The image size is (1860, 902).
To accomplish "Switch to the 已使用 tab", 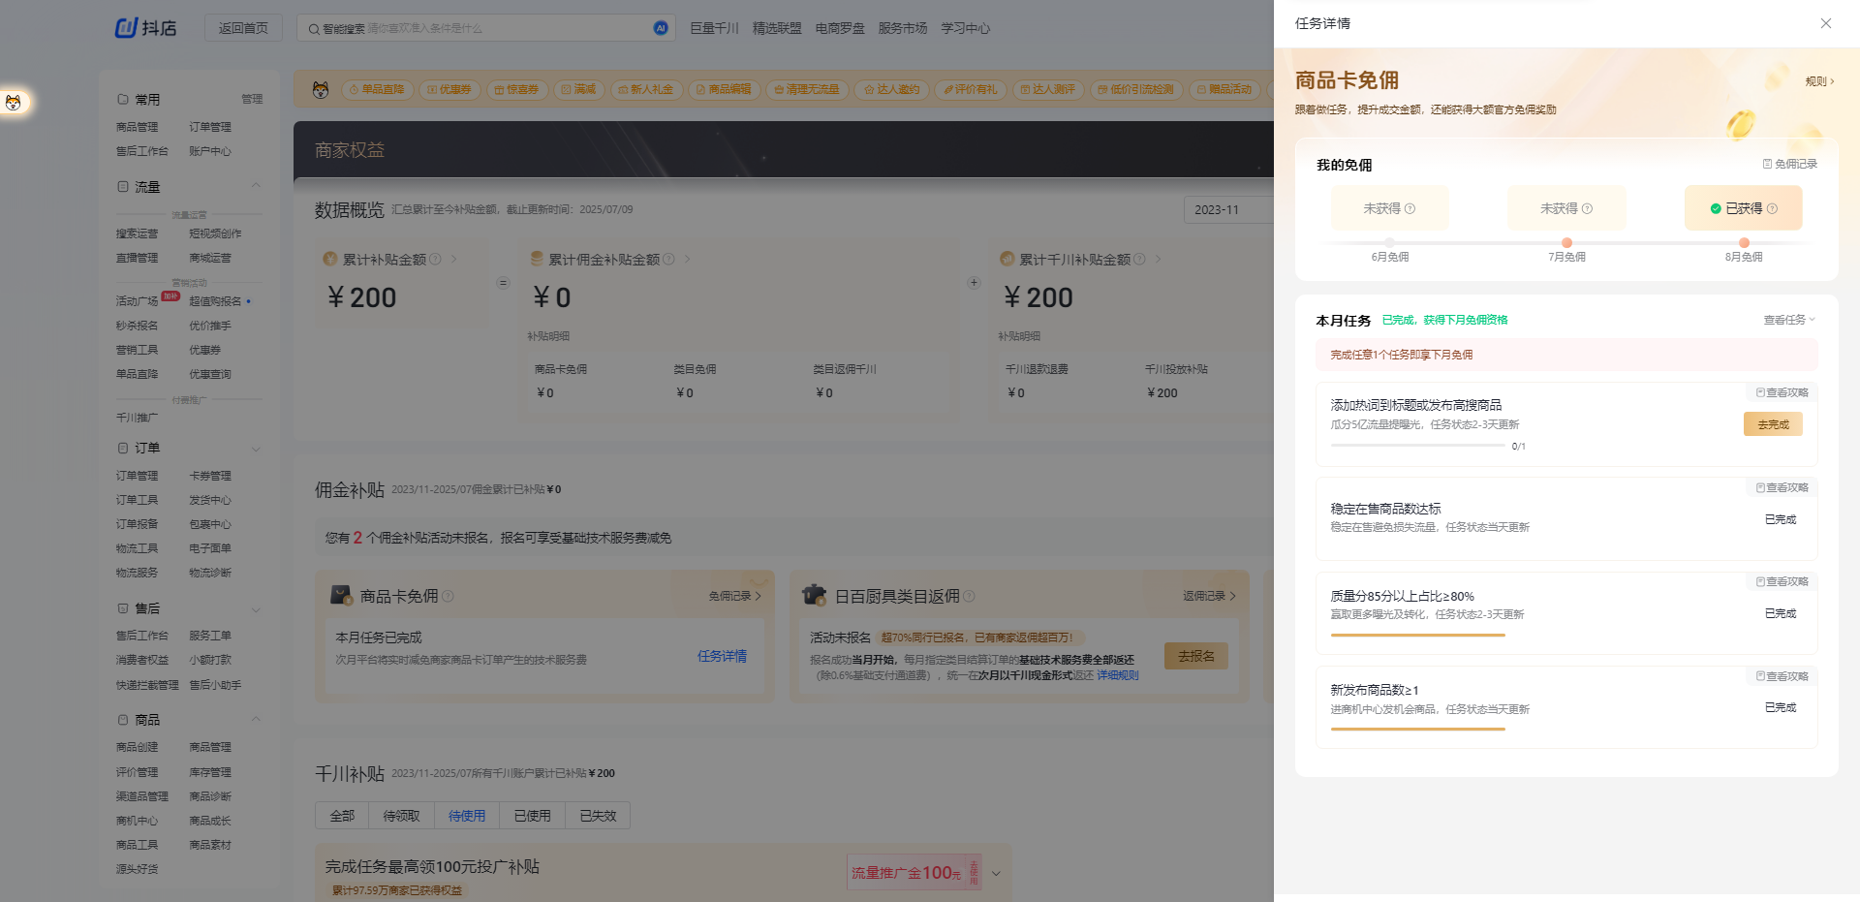I will (x=532, y=816).
